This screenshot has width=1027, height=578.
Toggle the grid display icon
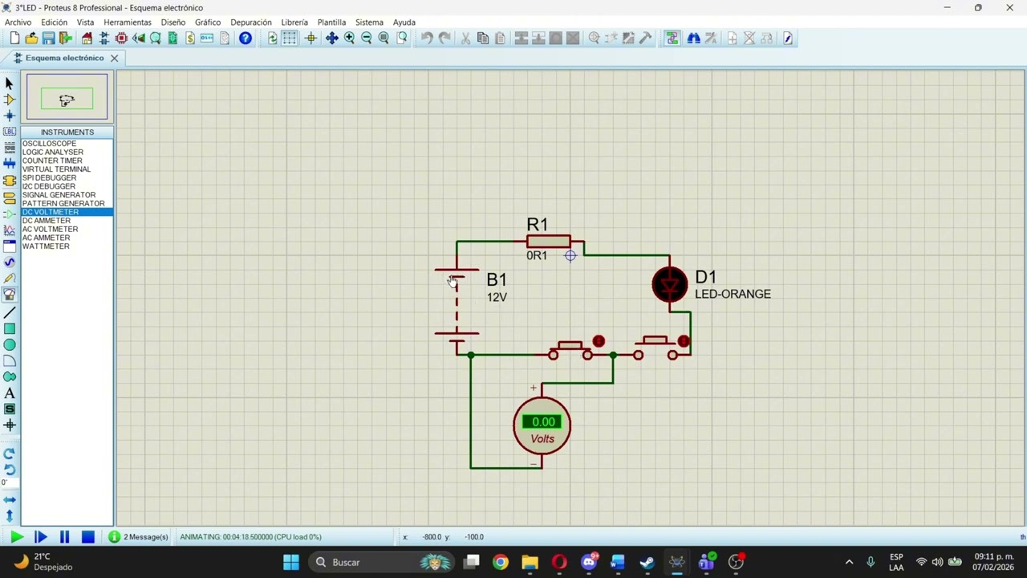(290, 39)
